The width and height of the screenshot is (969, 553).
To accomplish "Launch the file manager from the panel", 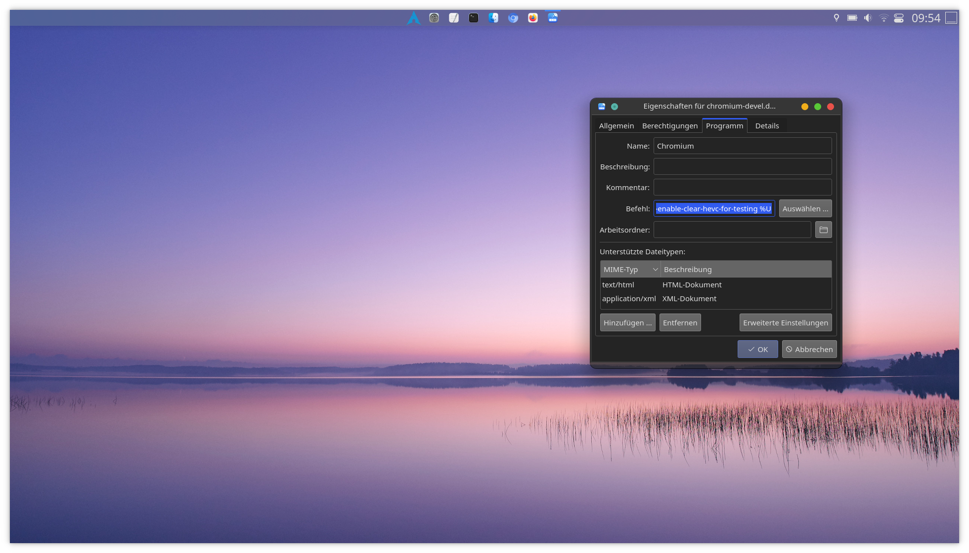I will [493, 18].
